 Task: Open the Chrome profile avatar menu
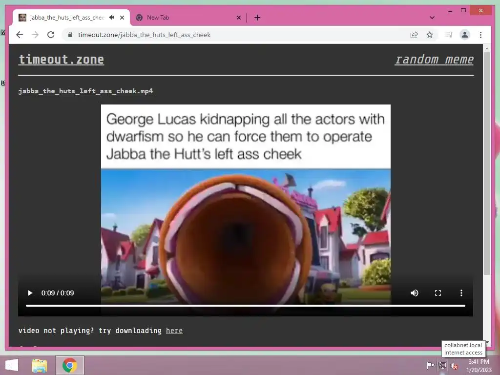(x=465, y=35)
